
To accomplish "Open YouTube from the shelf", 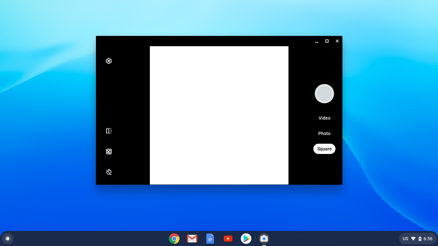I will 228,239.
